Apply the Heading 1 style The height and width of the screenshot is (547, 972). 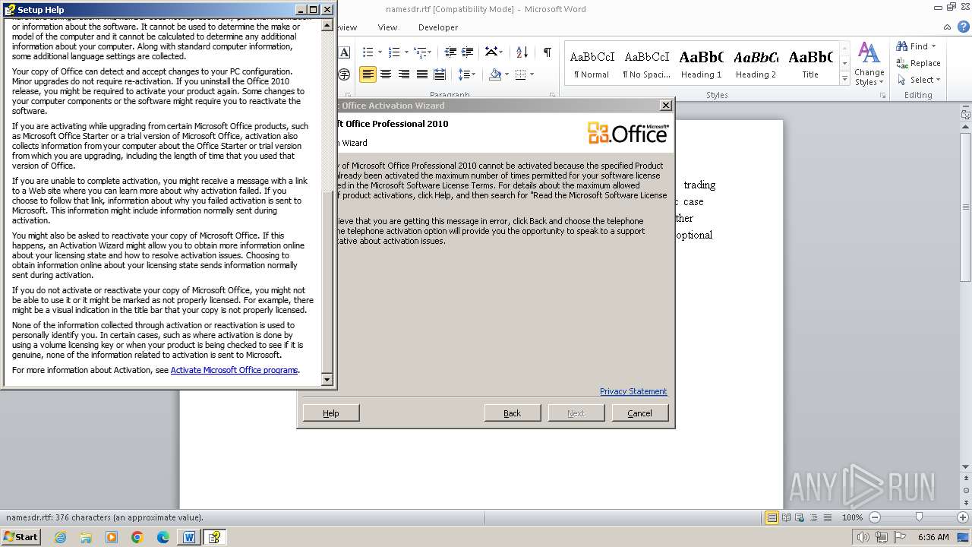[701, 64]
